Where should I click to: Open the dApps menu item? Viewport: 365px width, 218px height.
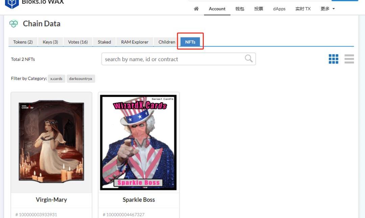(279, 9)
